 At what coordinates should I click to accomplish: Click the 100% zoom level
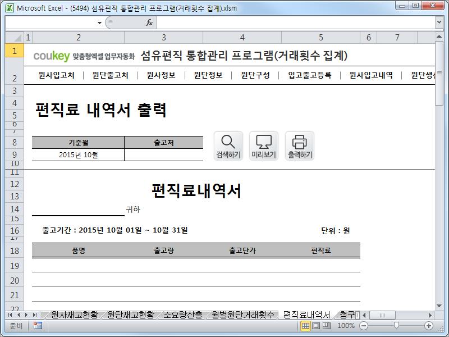(x=346, y=326)
